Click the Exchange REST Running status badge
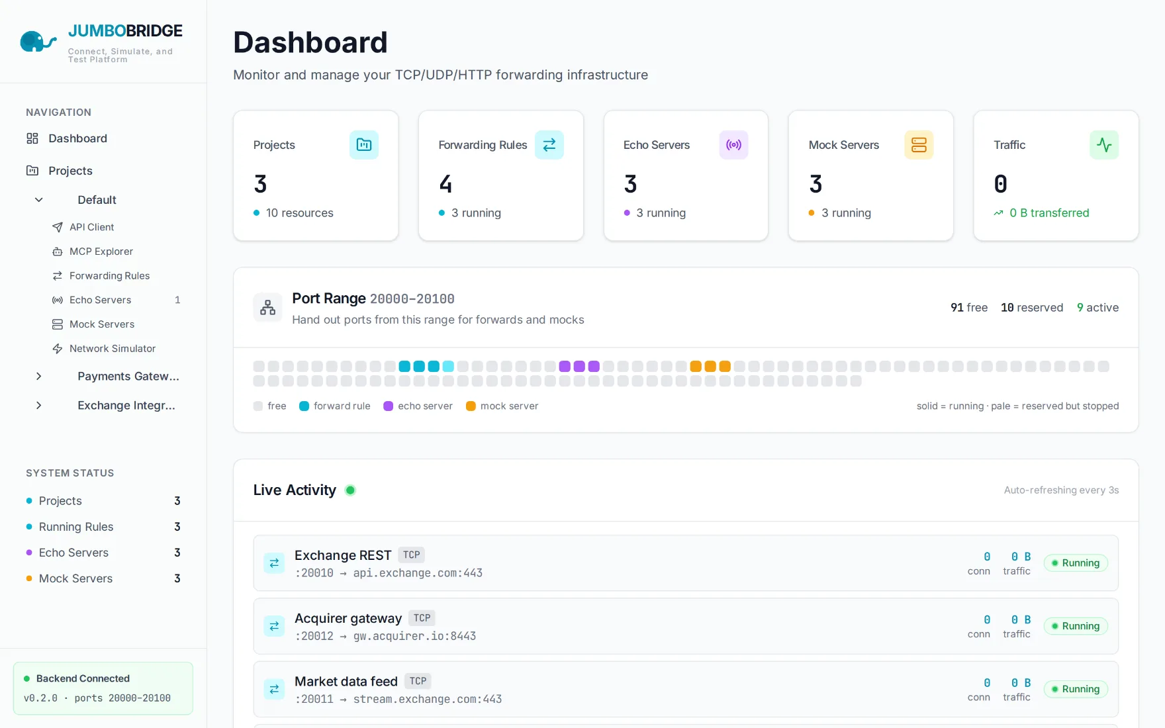The image size is (1165, 728). click(x=1076, y=563)
